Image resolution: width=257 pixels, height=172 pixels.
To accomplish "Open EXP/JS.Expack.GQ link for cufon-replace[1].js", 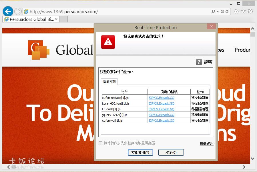I will pyautogui.click(x=161, y=98).
